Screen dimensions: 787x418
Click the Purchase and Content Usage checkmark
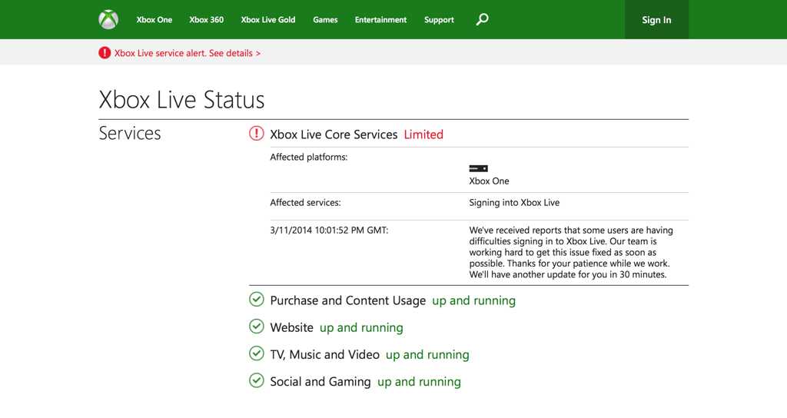click(x=257, y=300)
